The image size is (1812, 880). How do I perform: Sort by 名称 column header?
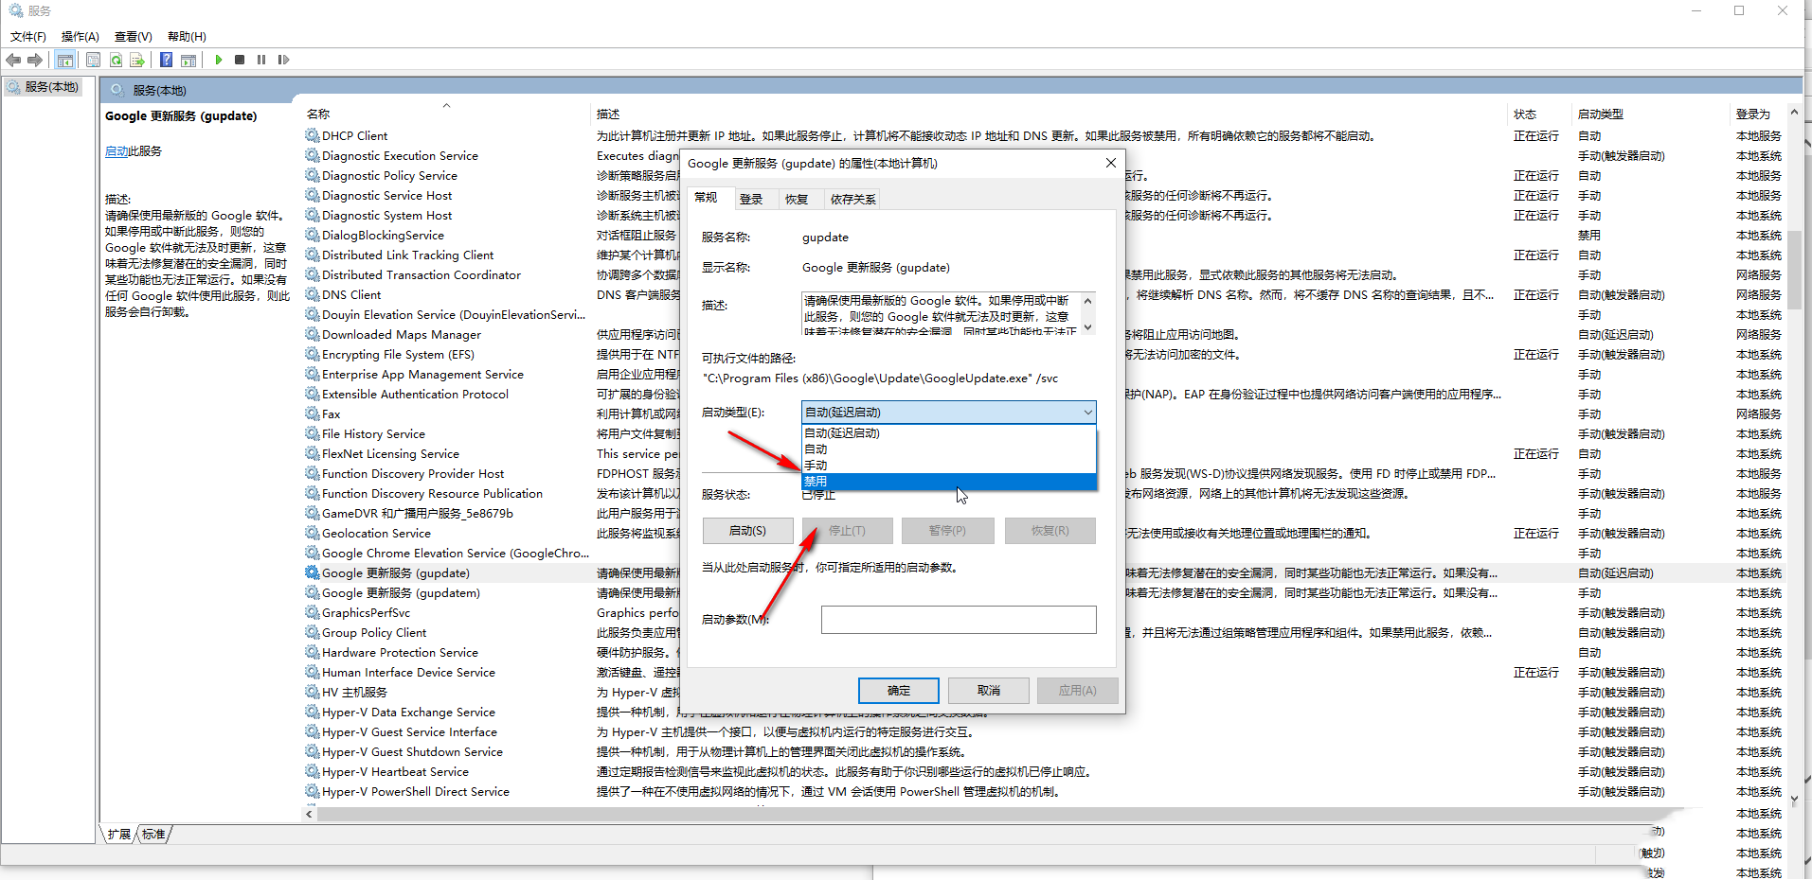(318, 114)
